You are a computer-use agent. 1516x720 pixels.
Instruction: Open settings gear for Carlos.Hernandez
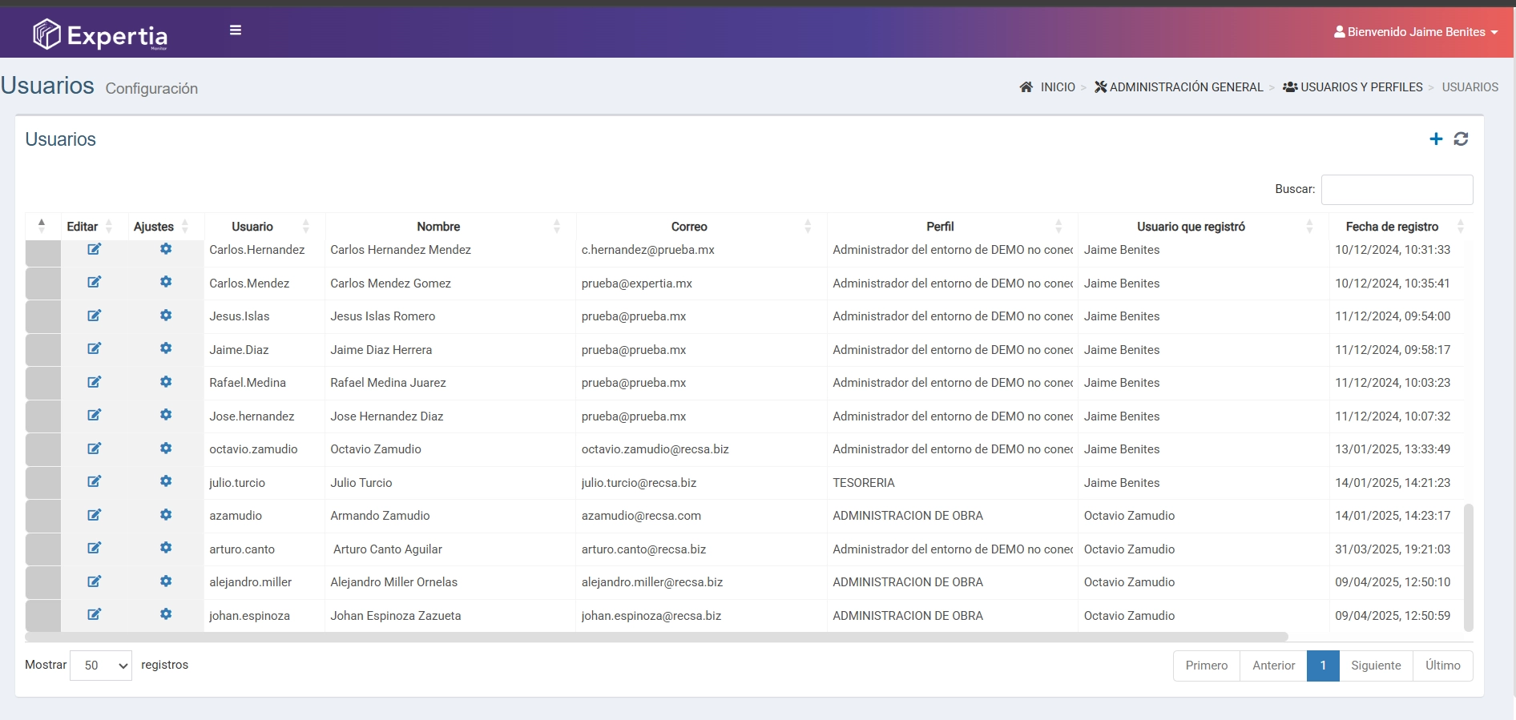166,249
